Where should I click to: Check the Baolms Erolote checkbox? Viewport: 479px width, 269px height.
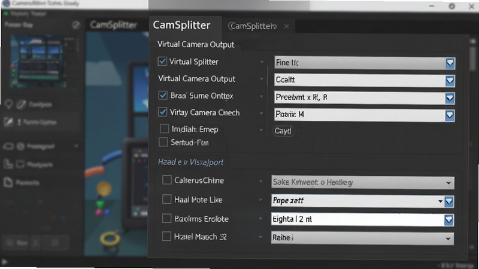[x=166, y=218]
